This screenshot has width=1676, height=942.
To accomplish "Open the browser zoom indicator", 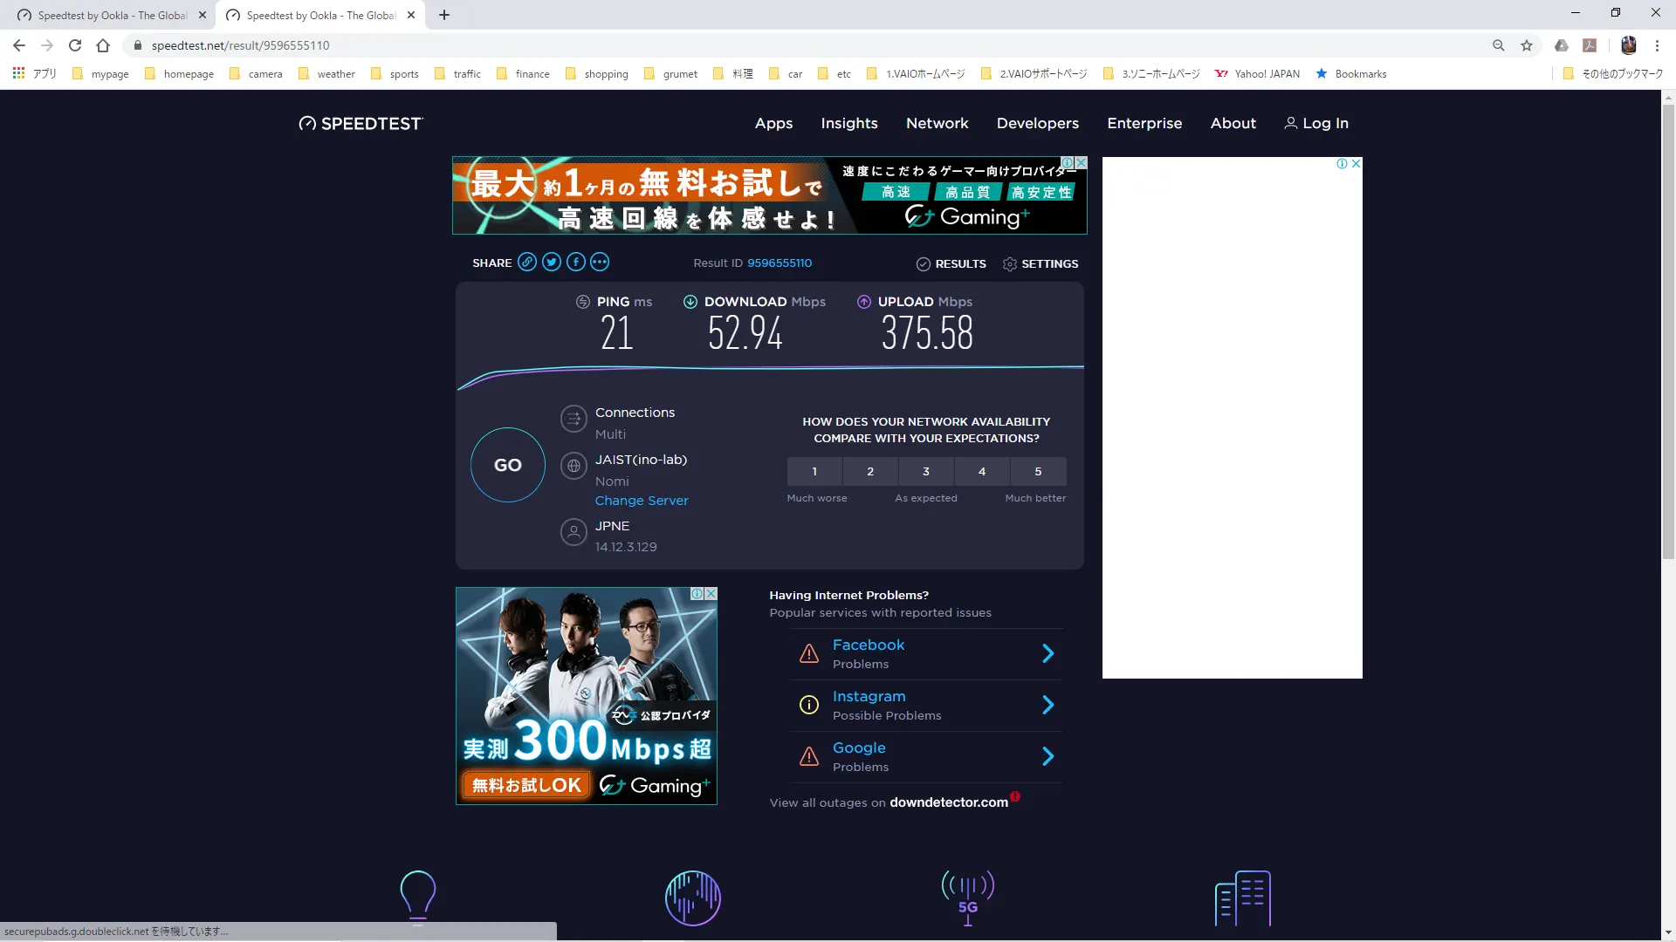I will [x=1499, y=45].
